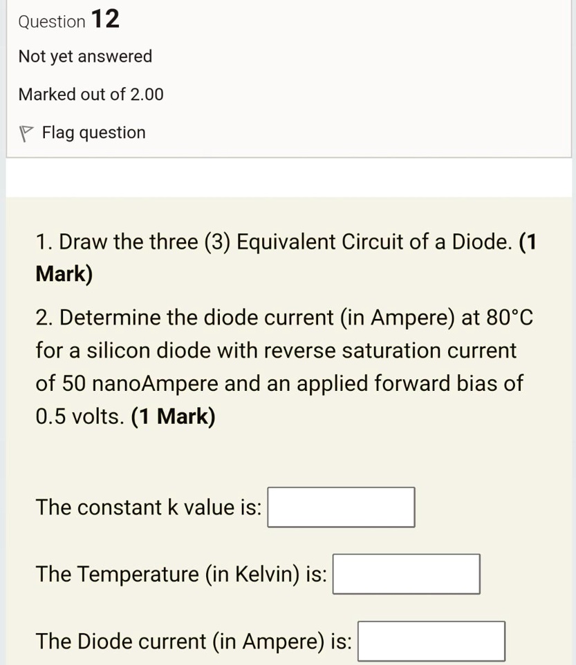Click the label The Temperature in Kelvin is
The image size is (576, 665).
pos(181,573)
